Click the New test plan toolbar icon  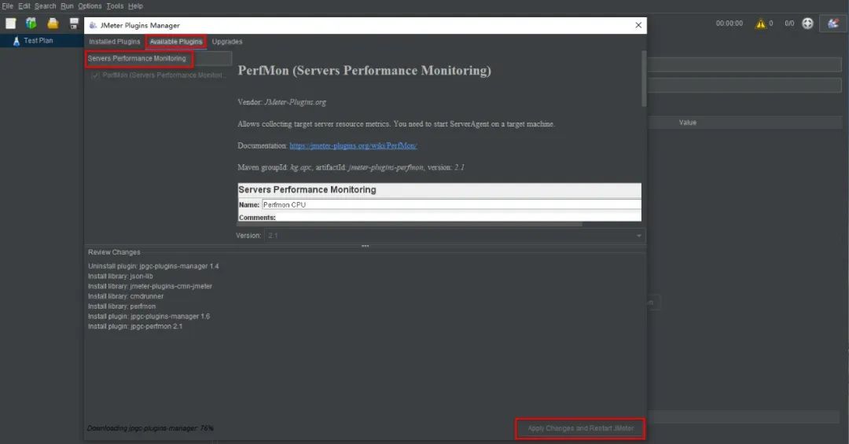11,24
